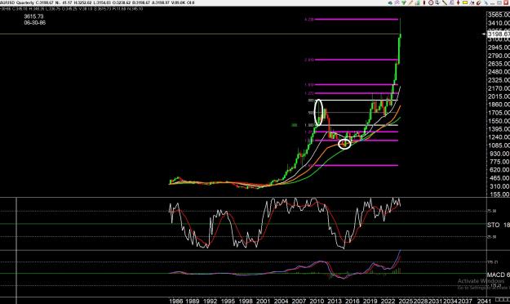Image resolution: width=510 pixels, height=304 pixels.
Task: Click the 06-30-86 cursor date readout
Action: coord(35,23)
